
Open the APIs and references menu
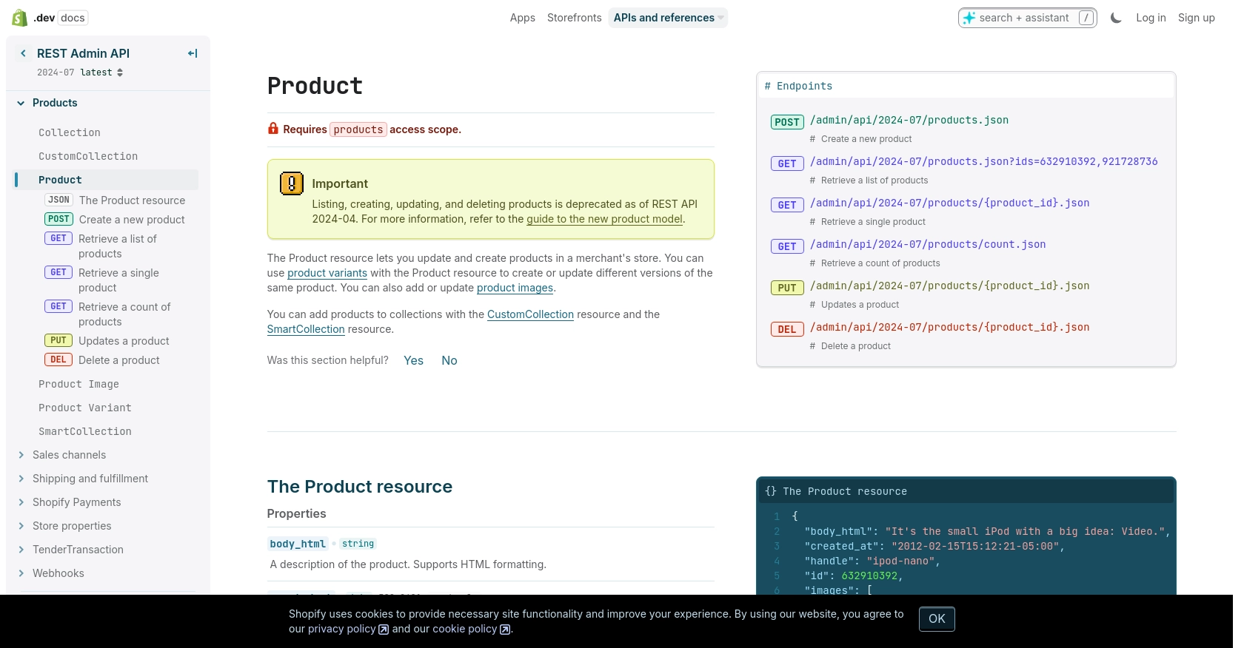pyautogui.click(x=668, y=18)
